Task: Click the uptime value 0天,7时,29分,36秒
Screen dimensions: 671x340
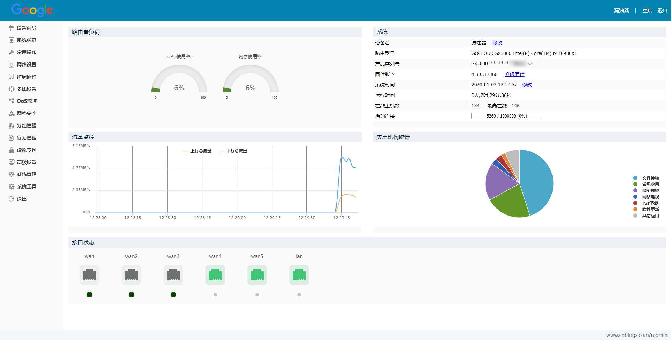Action: tap(491, 95)
